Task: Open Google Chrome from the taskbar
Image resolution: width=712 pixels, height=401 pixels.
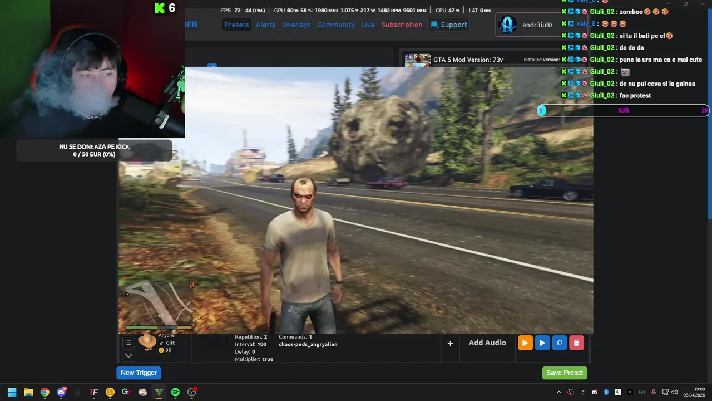Action: [x=44, y=392]
